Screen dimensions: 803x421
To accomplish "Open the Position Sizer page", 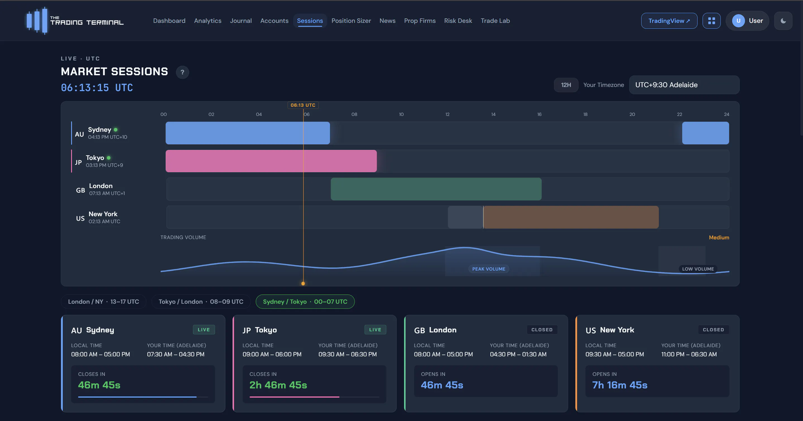I will (351, 21).
